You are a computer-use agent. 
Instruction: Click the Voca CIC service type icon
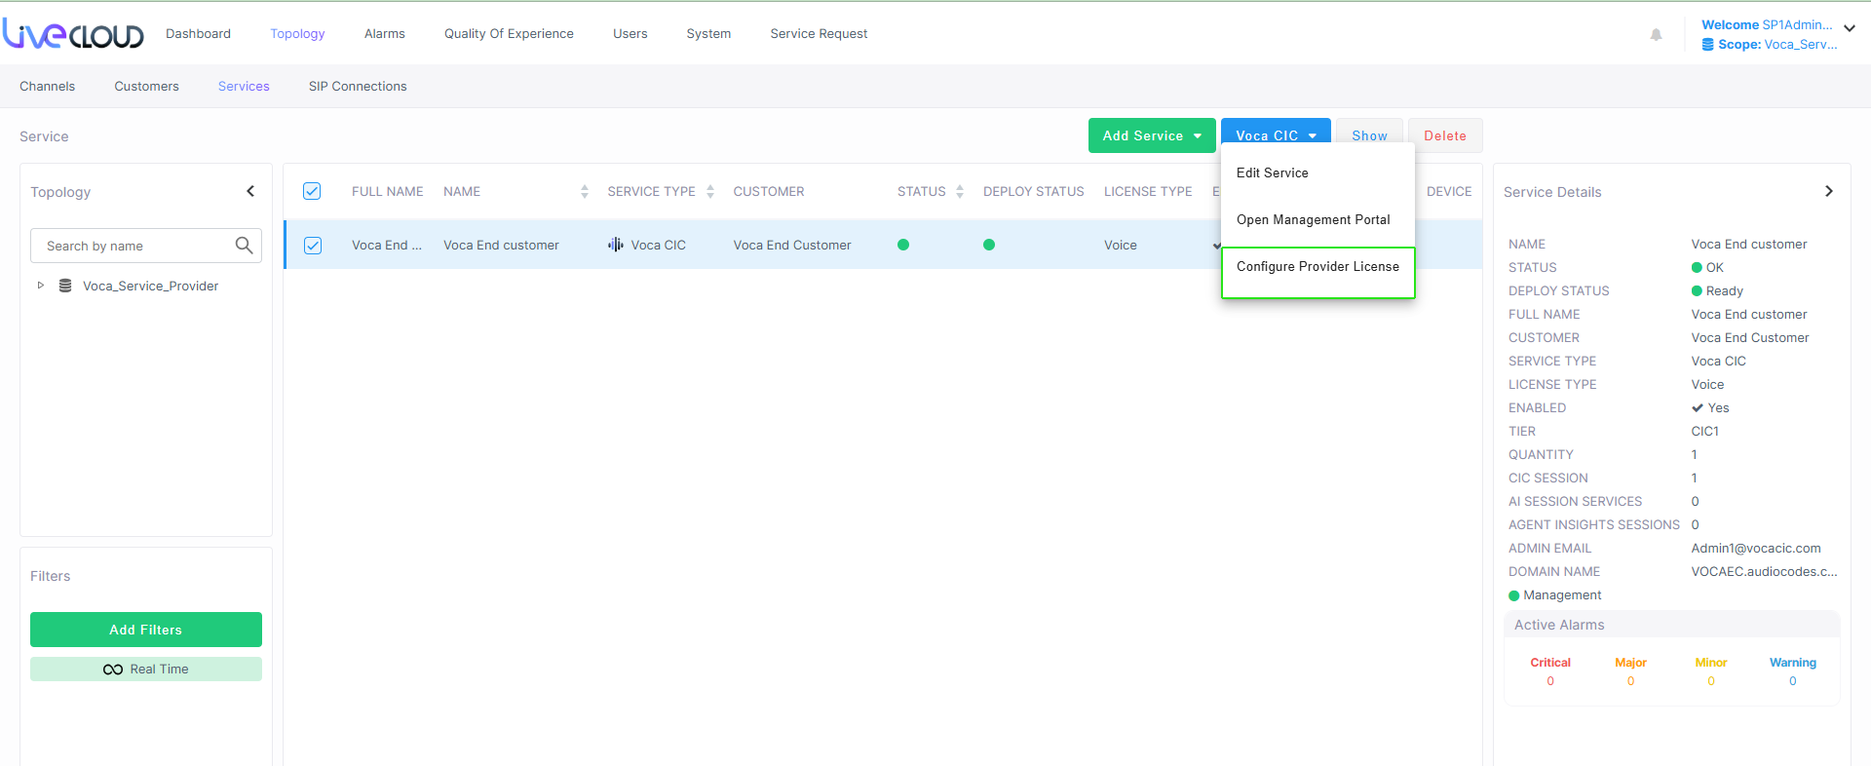pos(616,245)
